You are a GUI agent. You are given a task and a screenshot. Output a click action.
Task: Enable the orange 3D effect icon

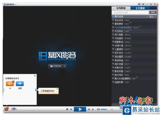10,84
